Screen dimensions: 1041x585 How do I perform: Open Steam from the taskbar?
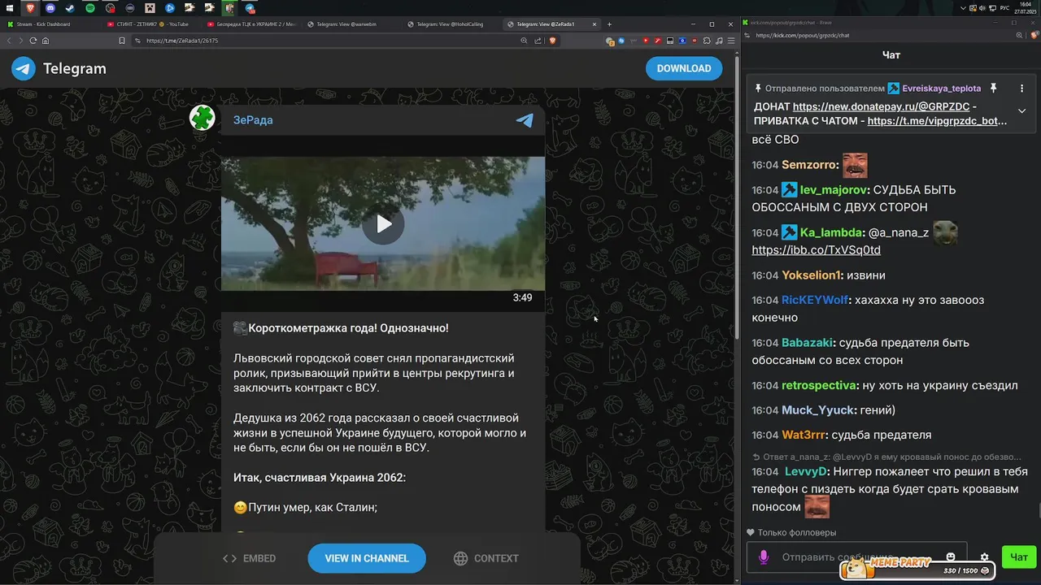click(x=71, y=8)
